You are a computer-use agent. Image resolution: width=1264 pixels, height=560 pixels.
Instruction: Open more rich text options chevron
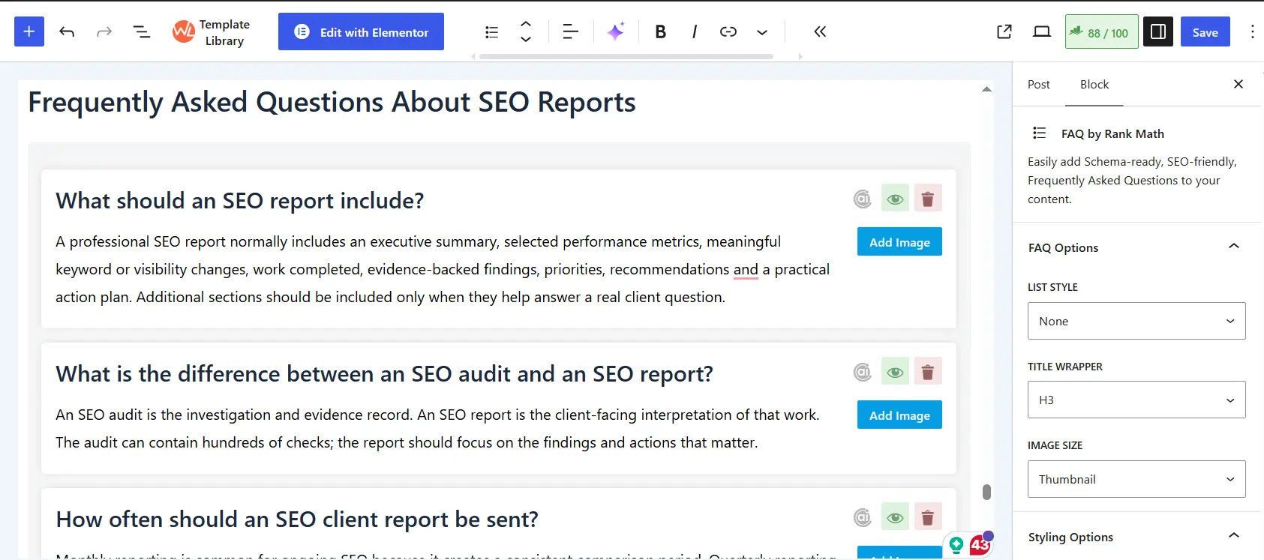762,31
